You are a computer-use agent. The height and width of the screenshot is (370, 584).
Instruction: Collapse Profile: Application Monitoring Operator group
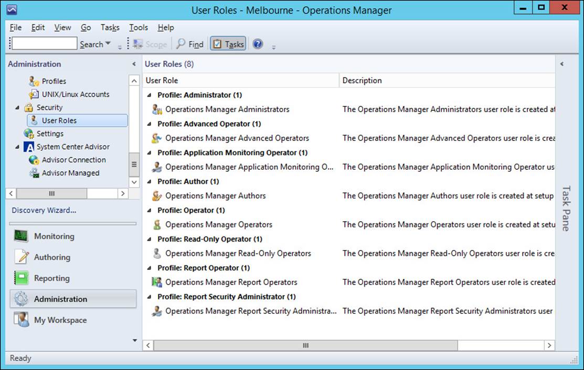point(150,153)
